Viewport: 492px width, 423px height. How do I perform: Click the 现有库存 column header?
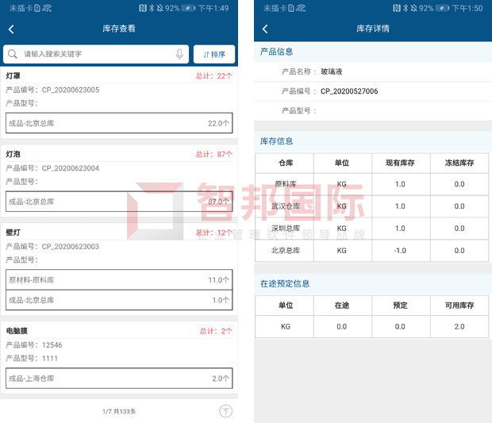point(400,163)
